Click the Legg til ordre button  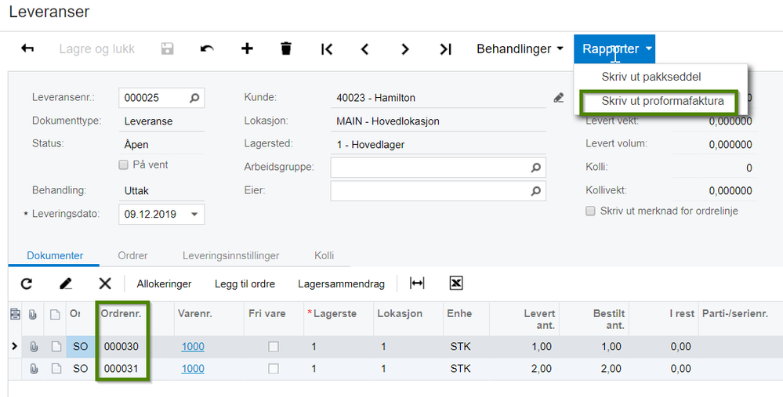pyautogui.click(x=245, y=283)
